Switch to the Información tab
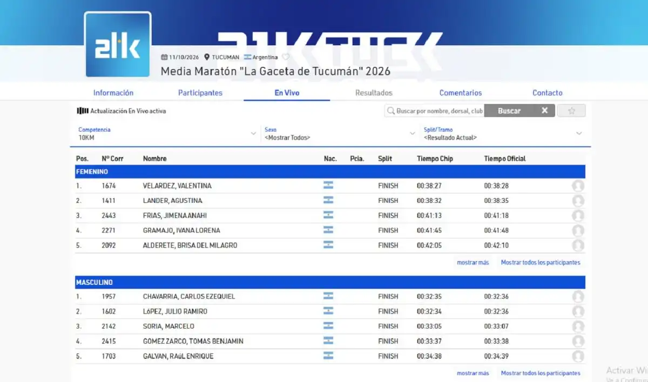Screen dimensions: 648x382 click(x=113, y=93)
